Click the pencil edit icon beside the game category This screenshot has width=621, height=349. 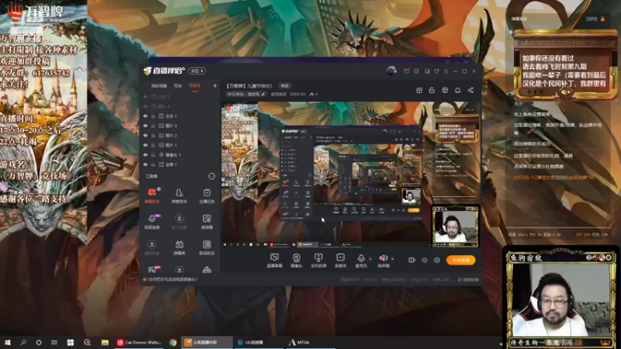(263, 94)
